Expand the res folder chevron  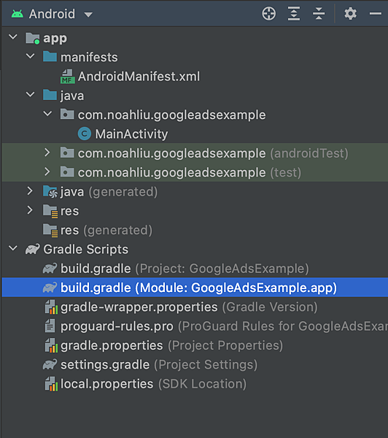pos(30,210)
